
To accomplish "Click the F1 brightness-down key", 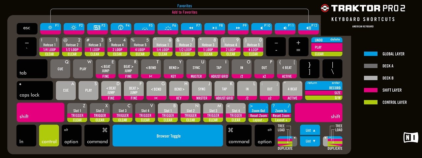I will pos(50,29).
